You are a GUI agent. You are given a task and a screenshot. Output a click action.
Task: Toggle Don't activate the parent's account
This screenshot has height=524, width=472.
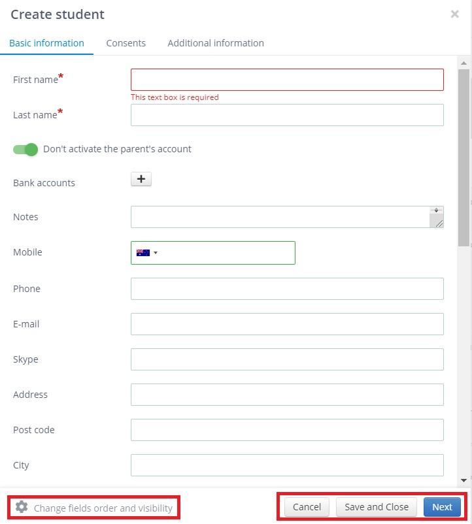click(25, 150)
